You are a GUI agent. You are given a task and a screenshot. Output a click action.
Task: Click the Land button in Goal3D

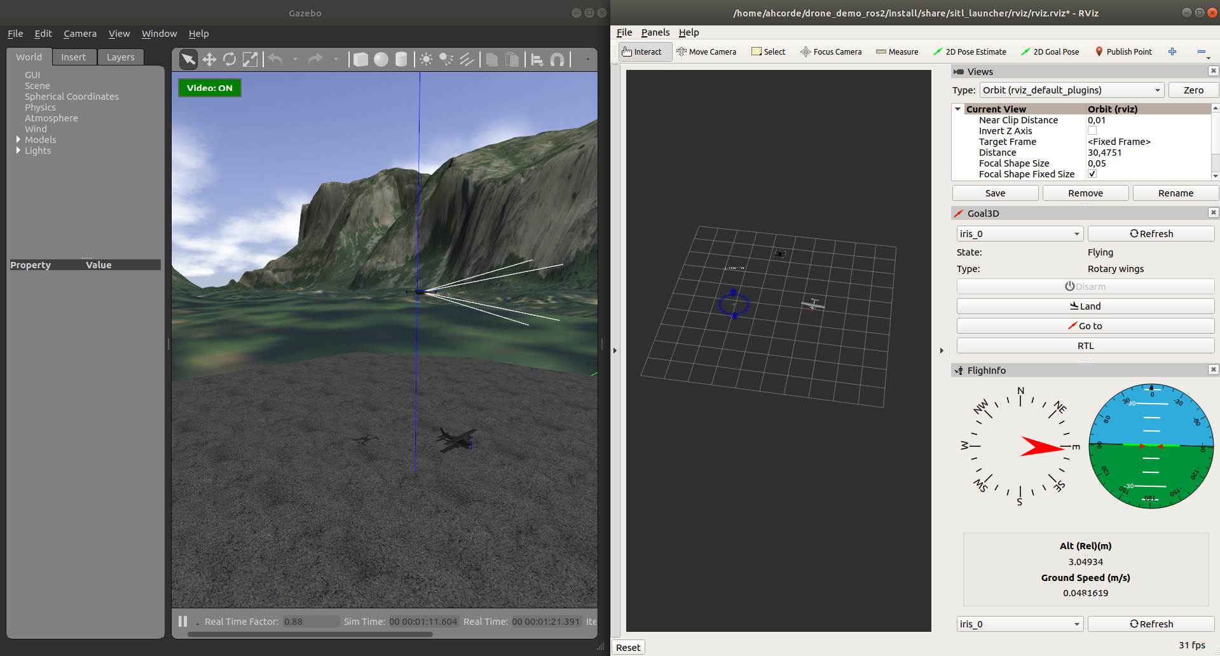tap(1085, 306)
